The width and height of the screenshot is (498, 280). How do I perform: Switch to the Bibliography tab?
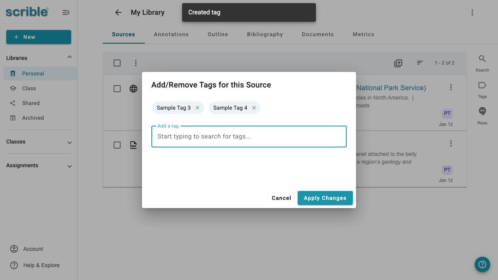(265, 34)
